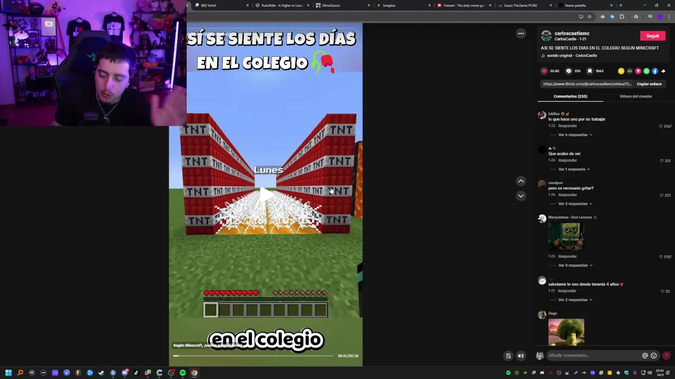This screenshot has height=379, width=675.
Task: Pause the TikTok video player
Action: click(x=266, y=195)
